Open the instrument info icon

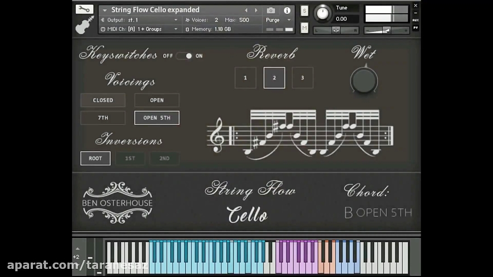(287, 10)
